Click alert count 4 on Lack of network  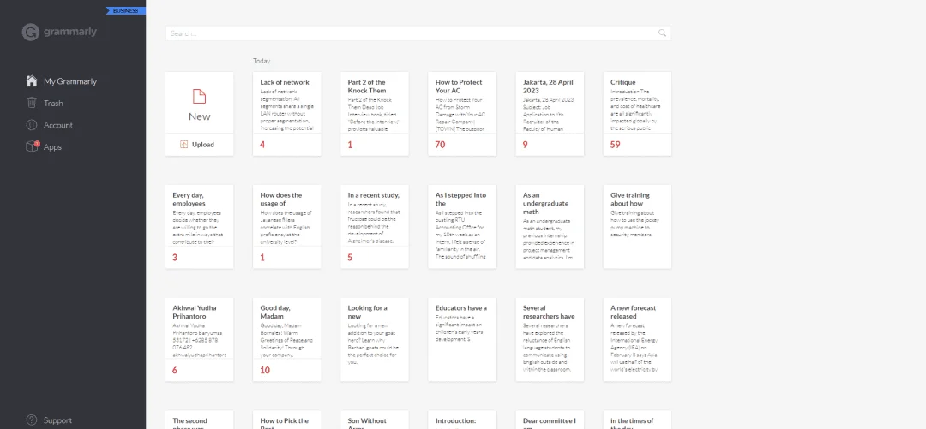(262, 145)
